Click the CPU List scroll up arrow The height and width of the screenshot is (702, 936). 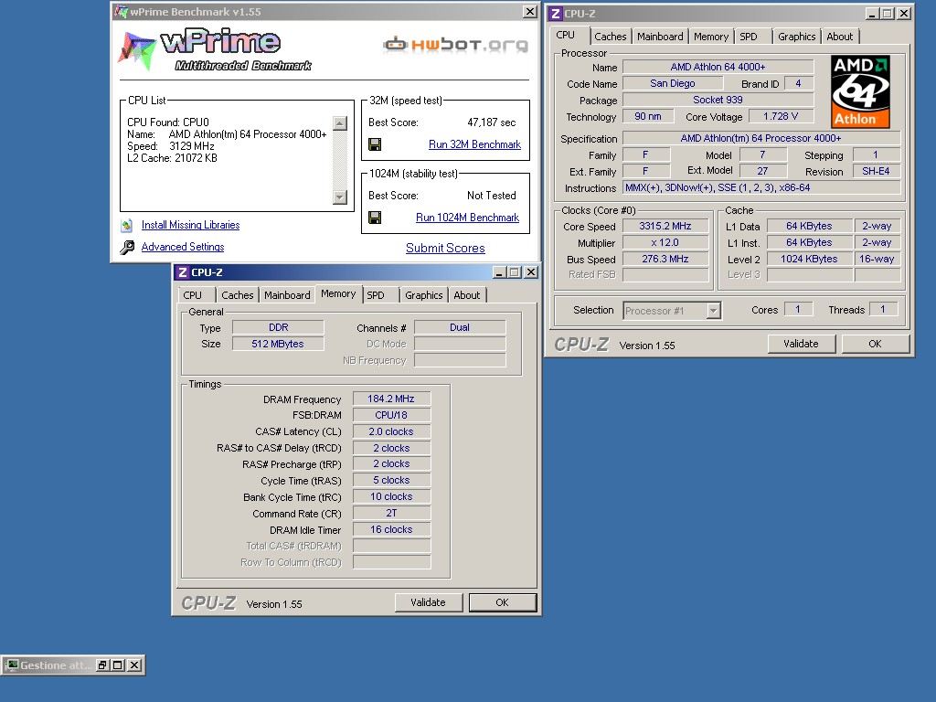pos(340,123)
